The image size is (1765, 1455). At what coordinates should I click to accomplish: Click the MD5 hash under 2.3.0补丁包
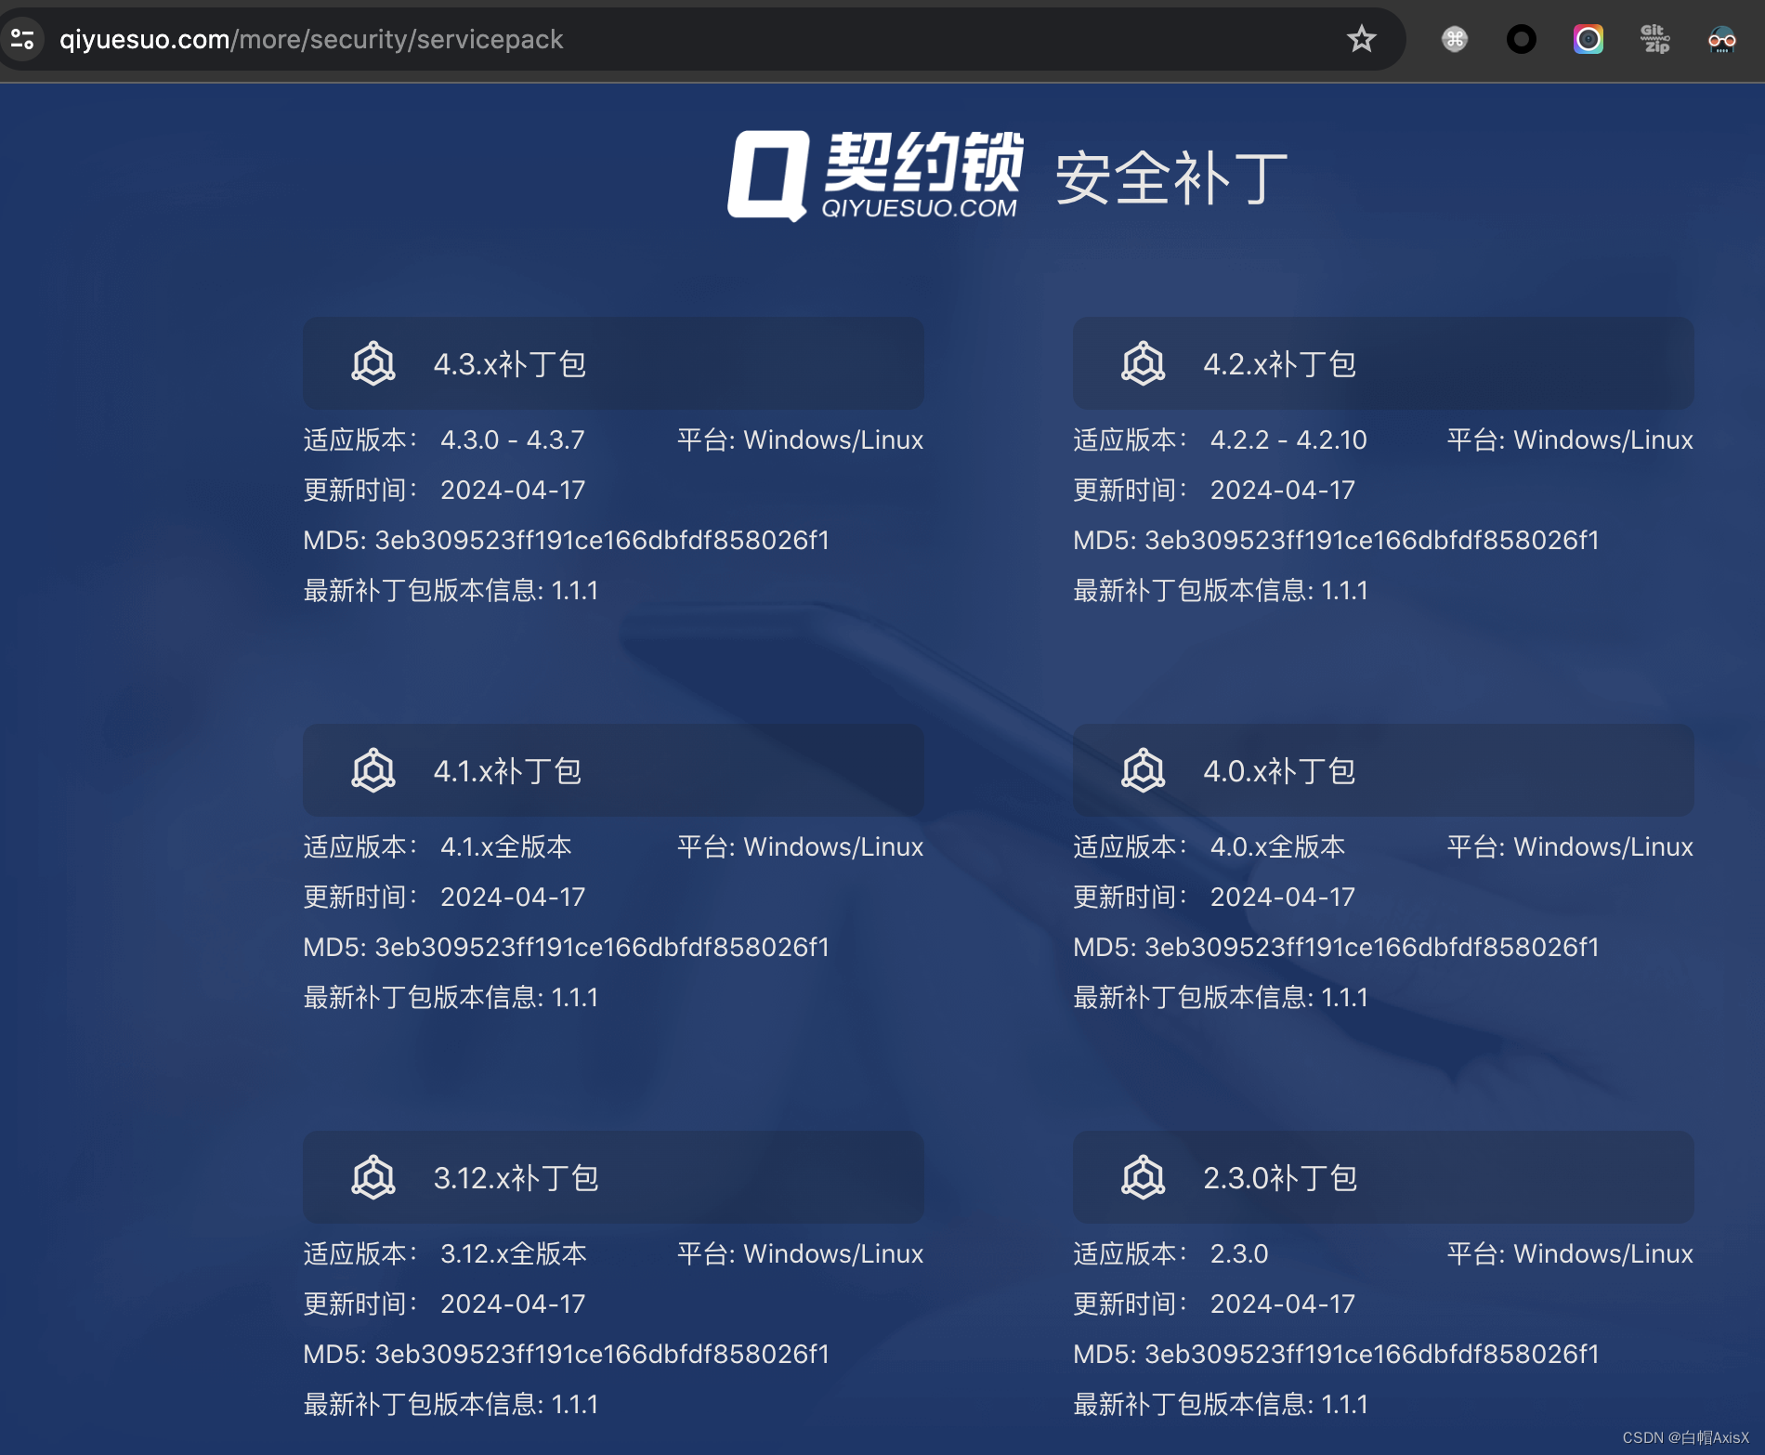point(1372,1354)
